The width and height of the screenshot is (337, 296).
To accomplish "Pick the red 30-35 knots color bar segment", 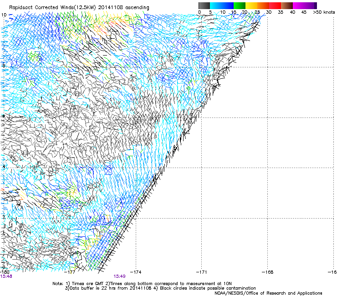I will (275, 5).
